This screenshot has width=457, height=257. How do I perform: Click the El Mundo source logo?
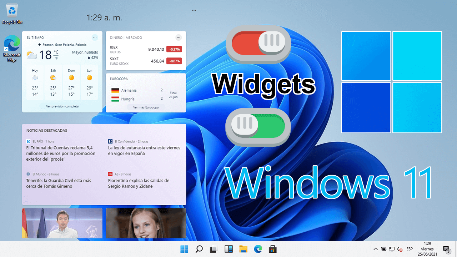click(x=28, y=174)
